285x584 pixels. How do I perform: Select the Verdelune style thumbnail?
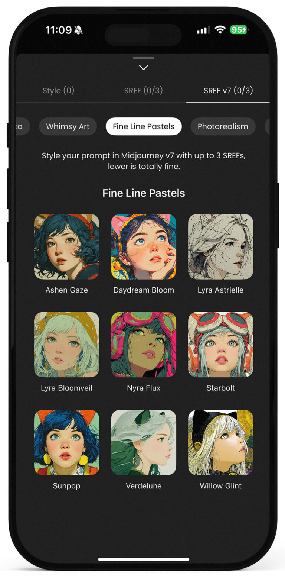point(144,442)
